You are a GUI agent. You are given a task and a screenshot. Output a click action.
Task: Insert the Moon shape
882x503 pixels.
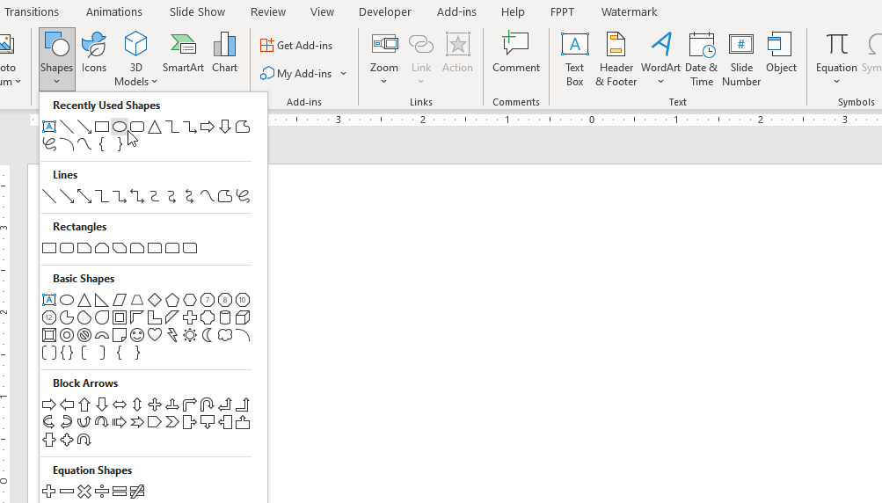pos(208,335)
